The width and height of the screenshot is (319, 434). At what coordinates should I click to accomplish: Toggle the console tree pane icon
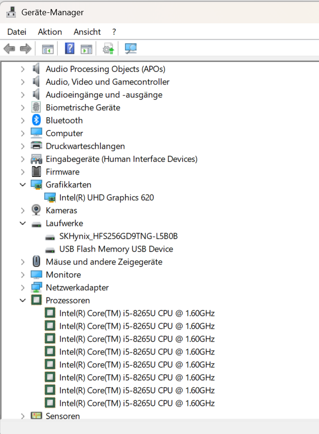tap(48, 49)
